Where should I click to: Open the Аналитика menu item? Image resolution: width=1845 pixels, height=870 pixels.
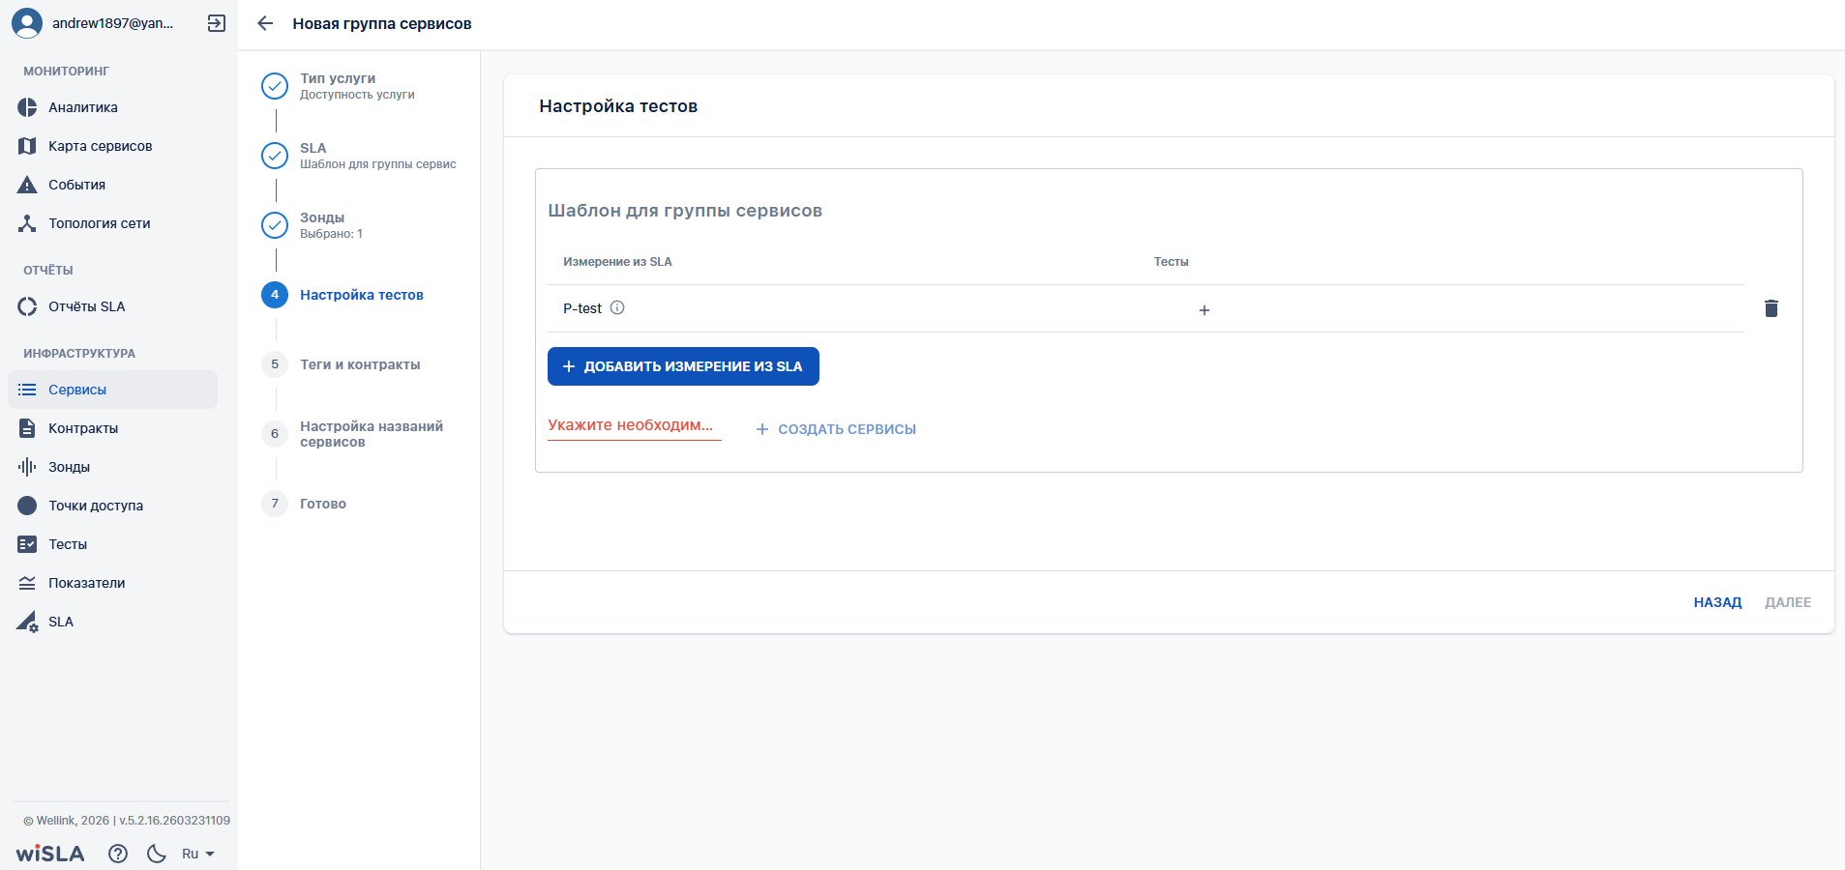point(112,107)
